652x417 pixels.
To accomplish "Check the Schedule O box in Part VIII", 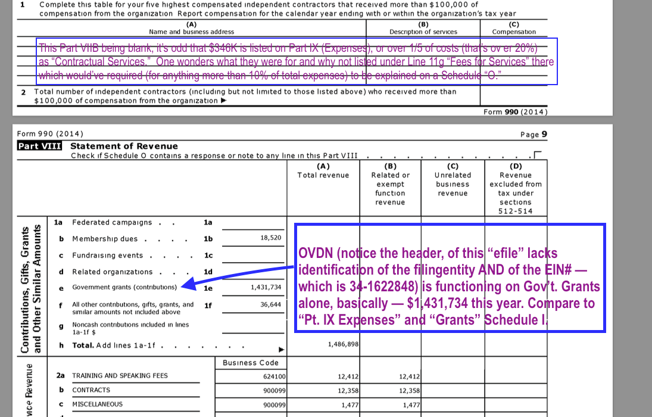I will point(539,156).
